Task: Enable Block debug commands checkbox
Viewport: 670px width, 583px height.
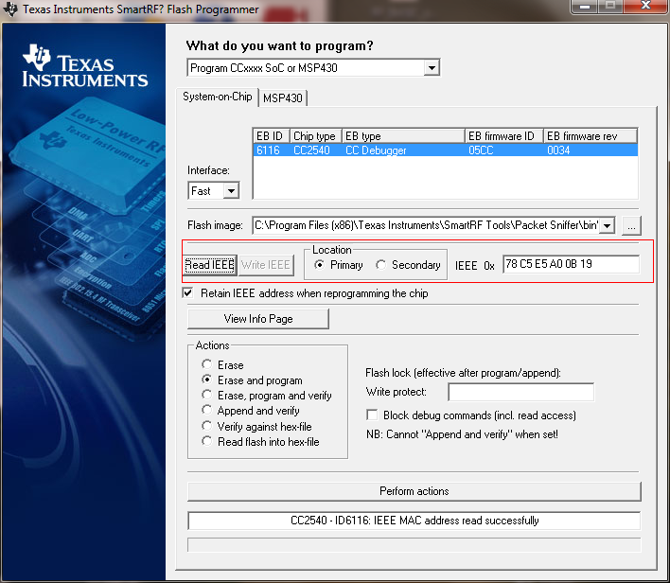Action: (372, 415)
